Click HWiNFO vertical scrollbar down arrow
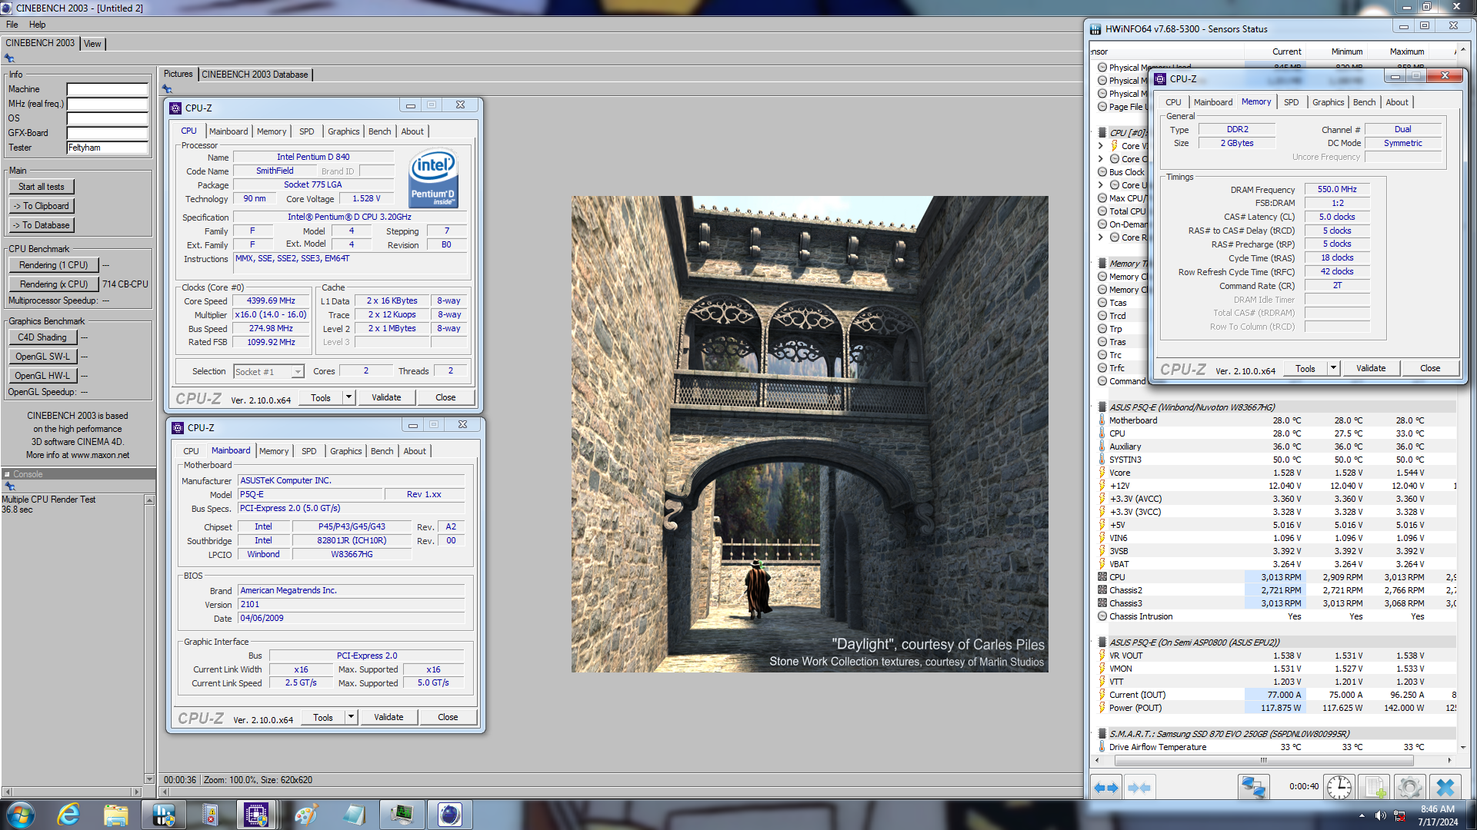Image resolution: width=1477 pixels, height=830 pixels. pos(1463,747)
